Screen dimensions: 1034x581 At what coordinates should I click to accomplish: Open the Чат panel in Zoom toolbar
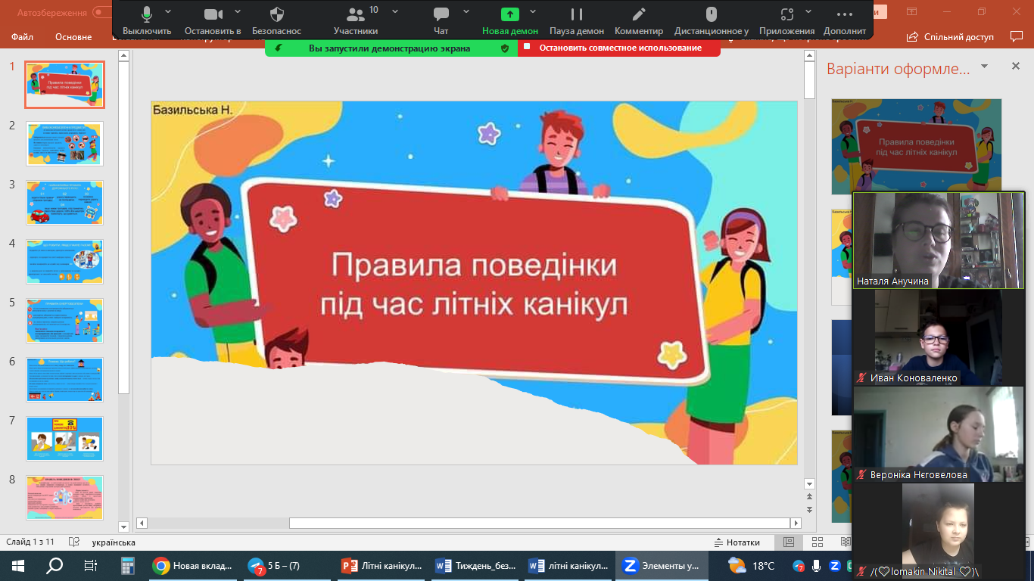click(441, 20)
